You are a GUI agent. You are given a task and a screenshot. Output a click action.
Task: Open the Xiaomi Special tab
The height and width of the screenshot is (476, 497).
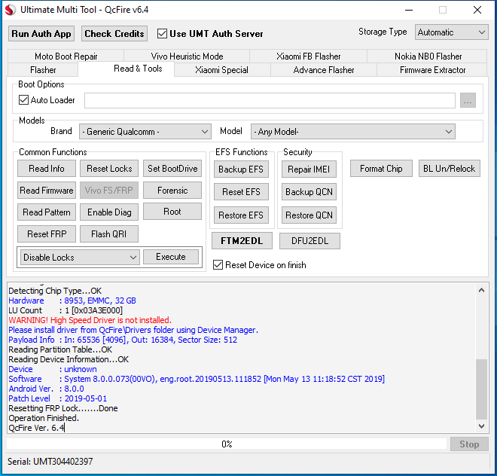pos(221,70)
